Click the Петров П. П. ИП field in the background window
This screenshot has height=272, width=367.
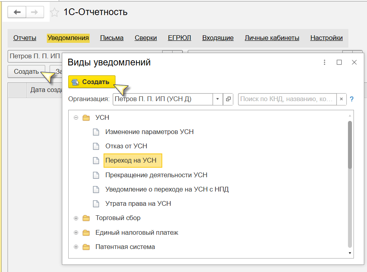tap(35, 56)
